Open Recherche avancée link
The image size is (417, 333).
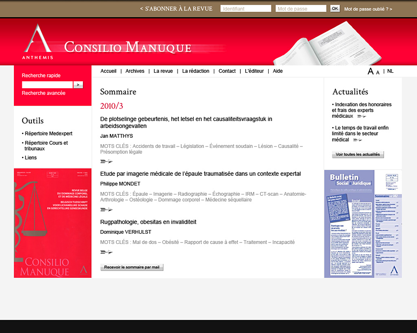(44, 93)
